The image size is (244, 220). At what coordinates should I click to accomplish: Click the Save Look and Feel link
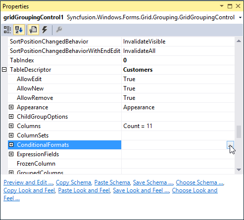(x=141, y=190)
